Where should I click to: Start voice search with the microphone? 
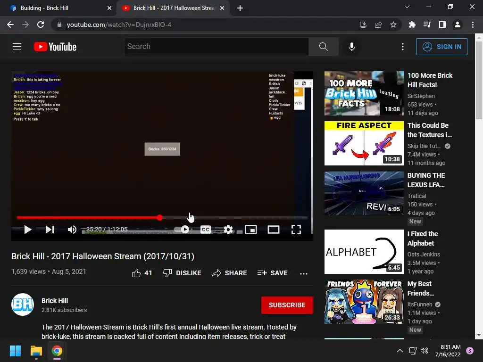pos(352,47)
